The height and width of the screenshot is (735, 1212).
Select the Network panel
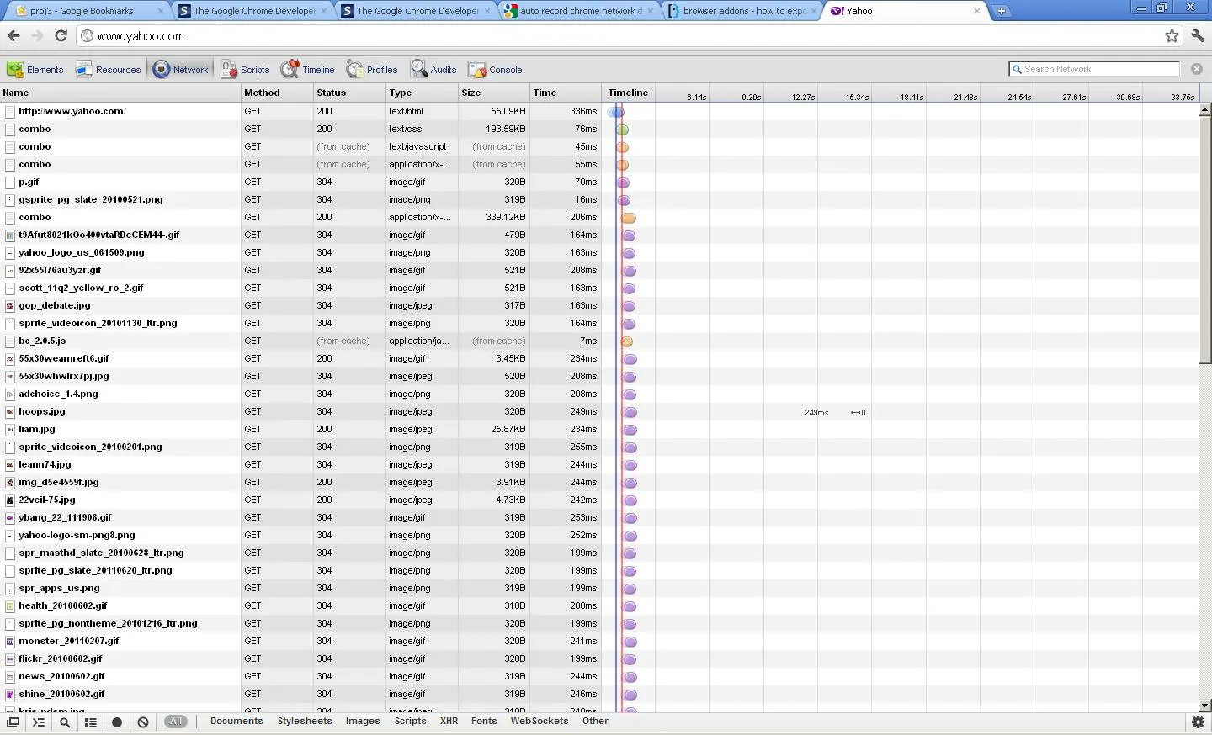[181, 70]
